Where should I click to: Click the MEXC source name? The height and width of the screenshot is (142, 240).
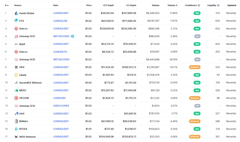tap(23, 90)
